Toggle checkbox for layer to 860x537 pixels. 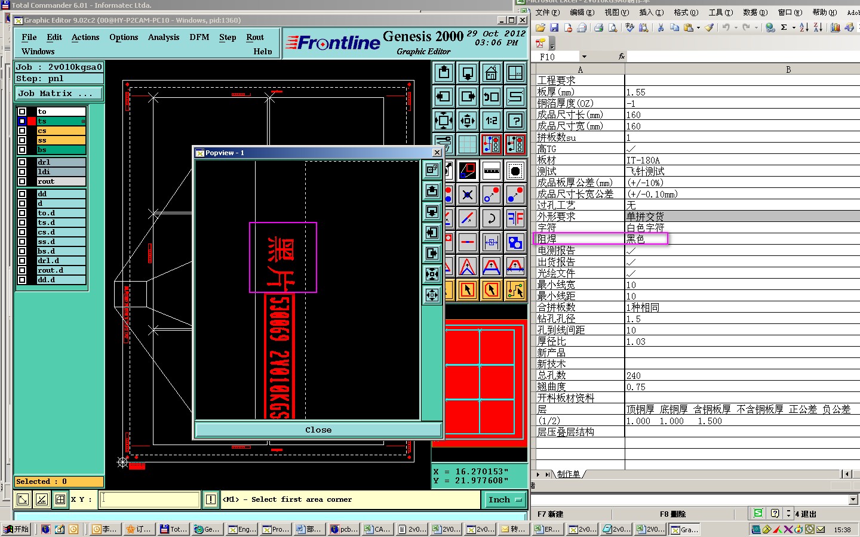click(22, 112)
